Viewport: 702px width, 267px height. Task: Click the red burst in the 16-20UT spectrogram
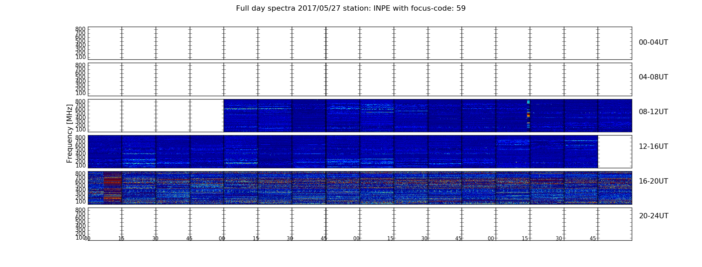(113, 188)
